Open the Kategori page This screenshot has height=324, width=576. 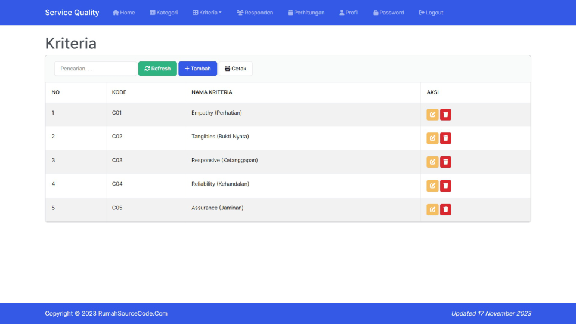164,13
